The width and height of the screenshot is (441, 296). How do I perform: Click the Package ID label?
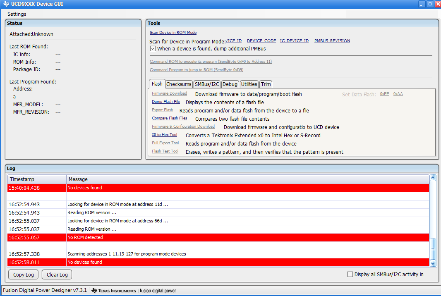click(27, 69)
